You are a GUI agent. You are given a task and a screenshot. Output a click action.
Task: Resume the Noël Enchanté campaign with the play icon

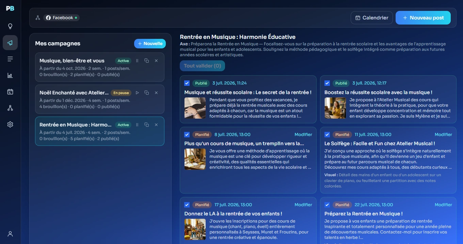[137, 93]
